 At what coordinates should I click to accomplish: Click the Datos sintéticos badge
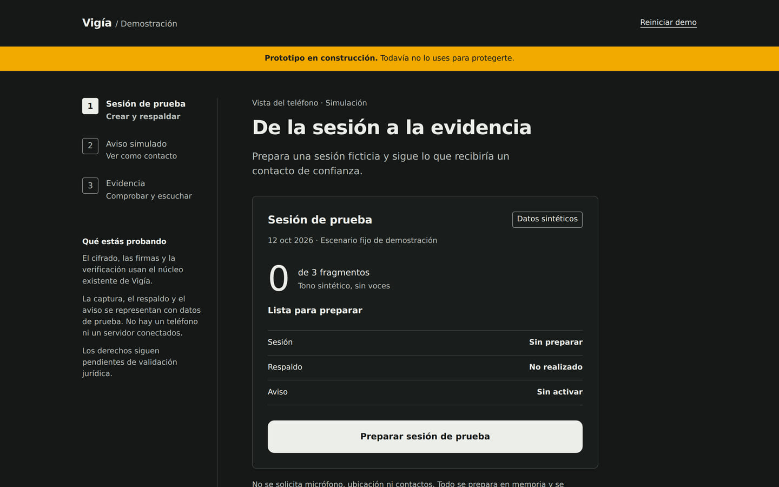pos(547,219)
